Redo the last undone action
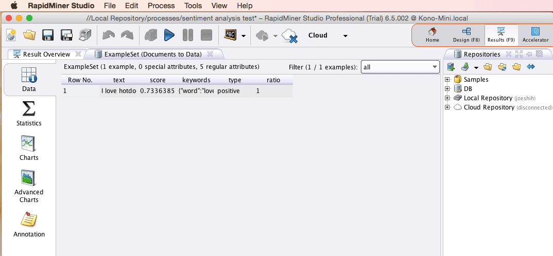This screenshot has width=553, height=256. click(127, 35)
